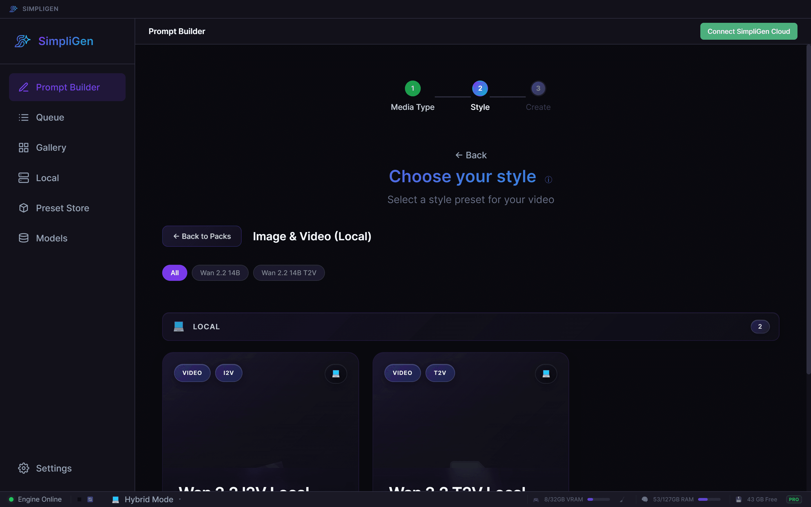Image resolution: width=811 pixels, height=507 pixels.
Task: Click the Queue list icon
Action: tap(23, 117)
